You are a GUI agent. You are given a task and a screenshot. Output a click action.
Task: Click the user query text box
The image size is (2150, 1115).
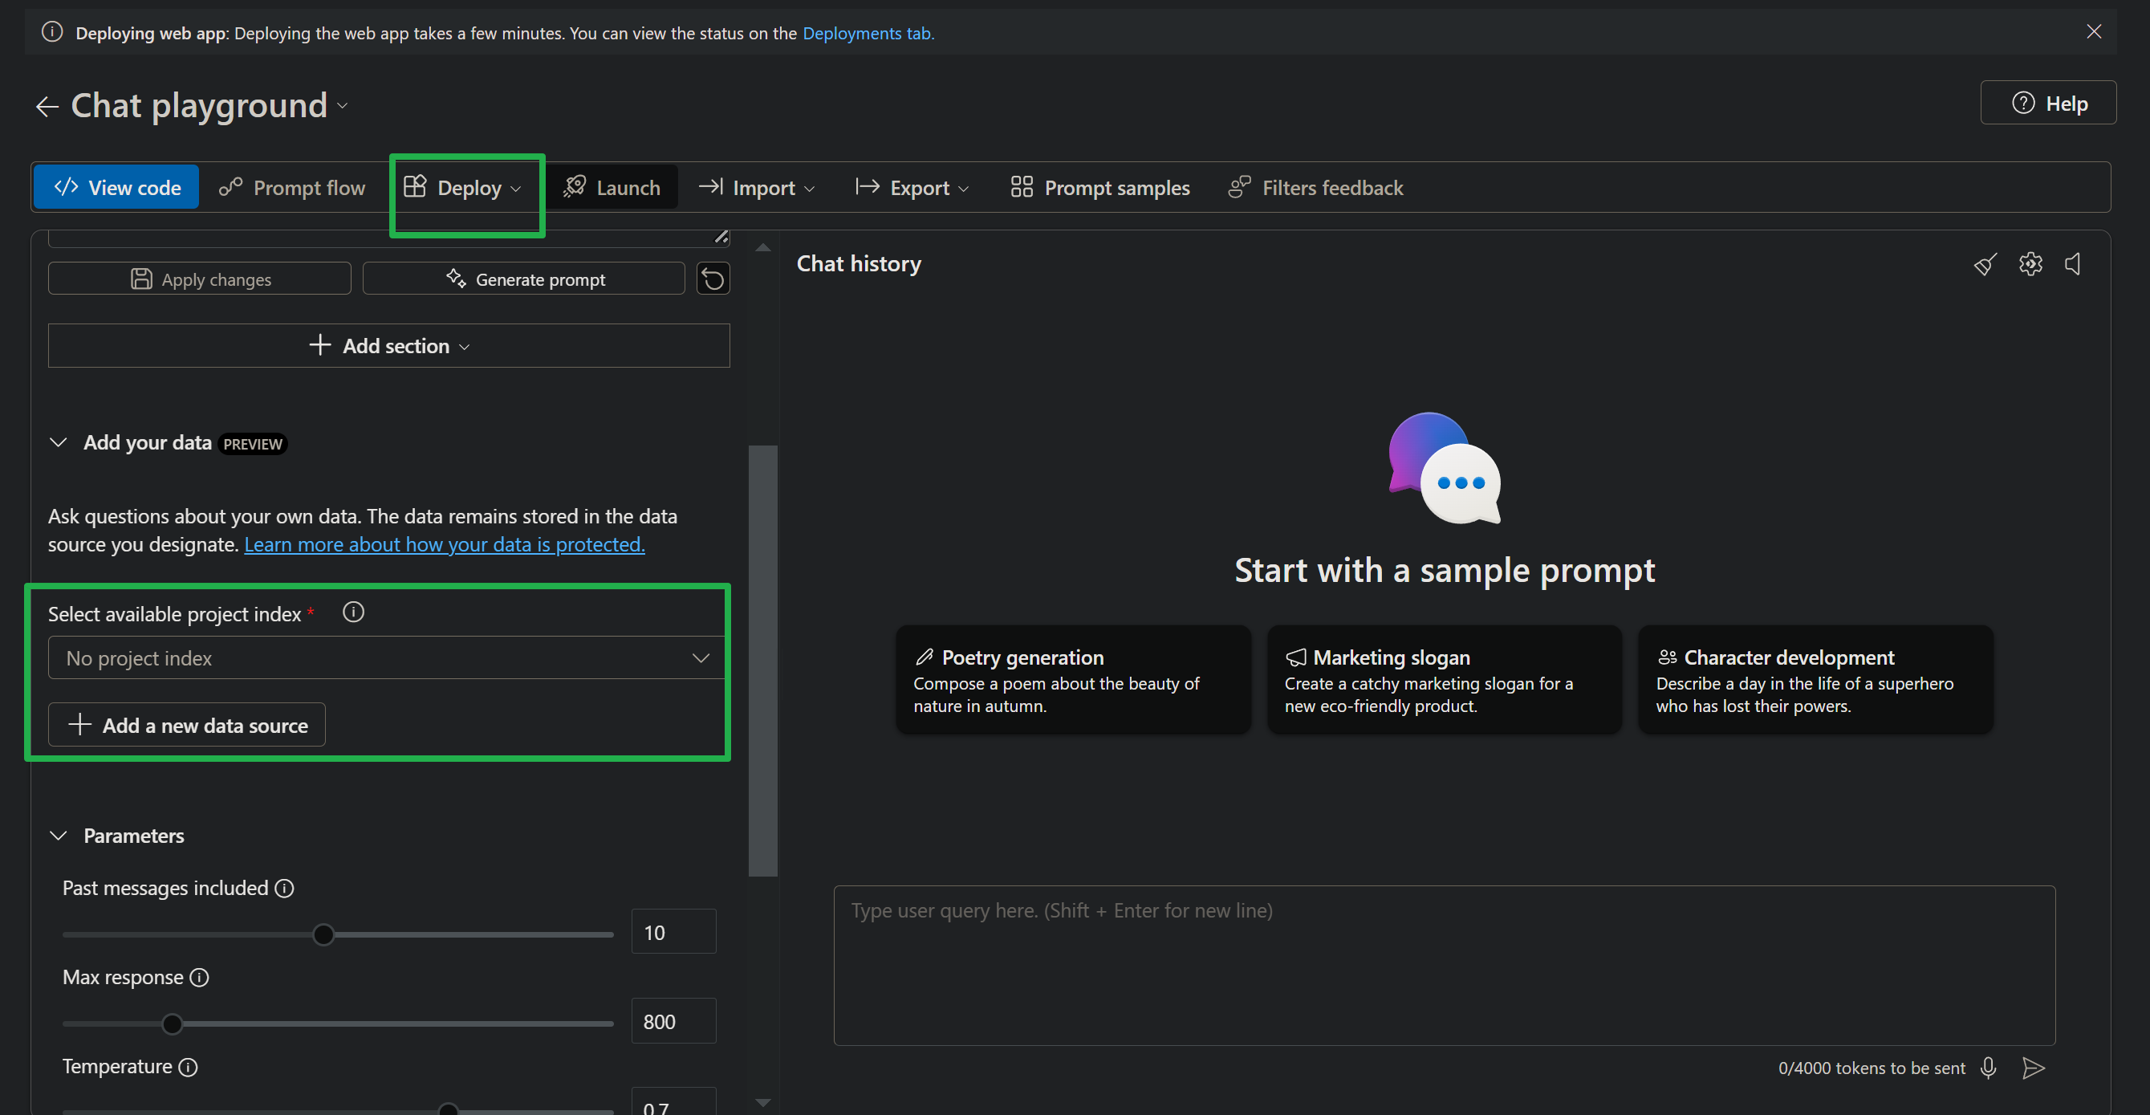point(1444,965)
